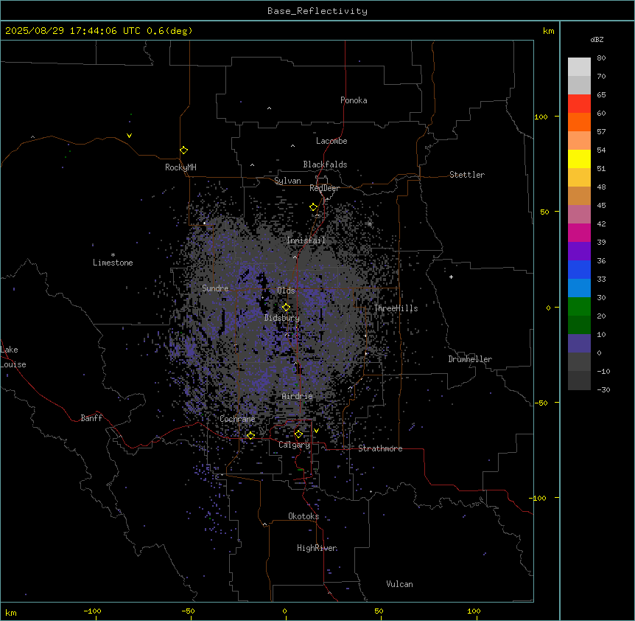Click the Stettler city label
The height and width of the screenshot is (621, 635).
tap(467, 175)
